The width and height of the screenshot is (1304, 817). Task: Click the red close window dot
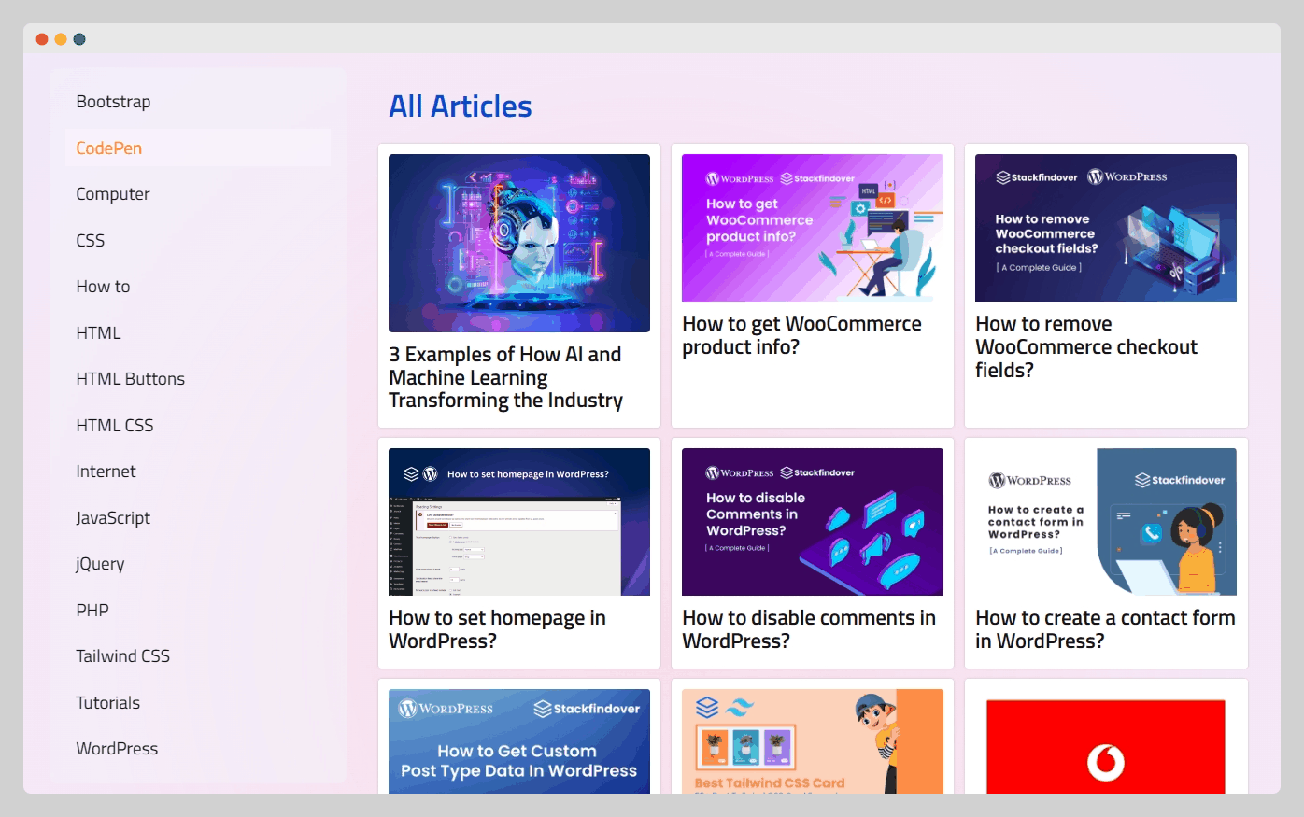[42, 39]
